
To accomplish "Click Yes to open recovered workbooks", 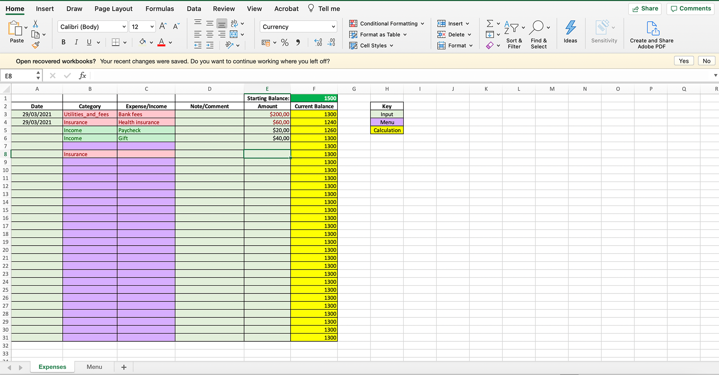I will (684, 61).
